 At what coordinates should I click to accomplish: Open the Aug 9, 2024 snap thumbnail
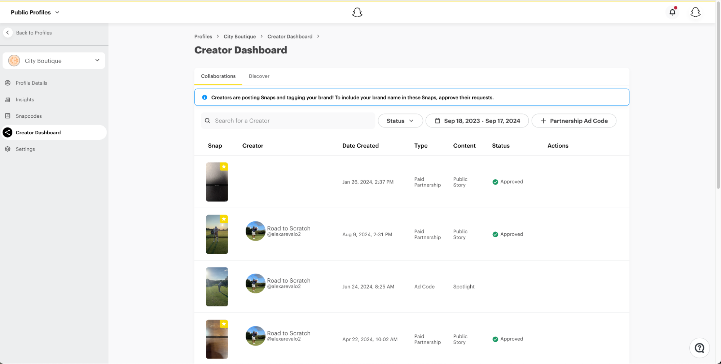pos(217,234)
